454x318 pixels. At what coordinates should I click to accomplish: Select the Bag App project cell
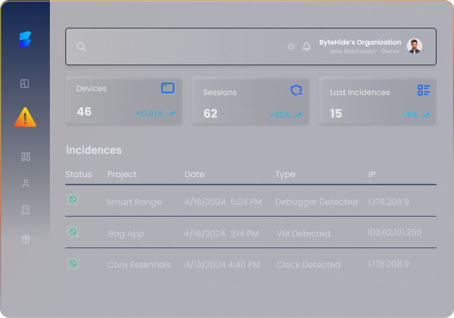pyautogui.click(x=126, y=234)
